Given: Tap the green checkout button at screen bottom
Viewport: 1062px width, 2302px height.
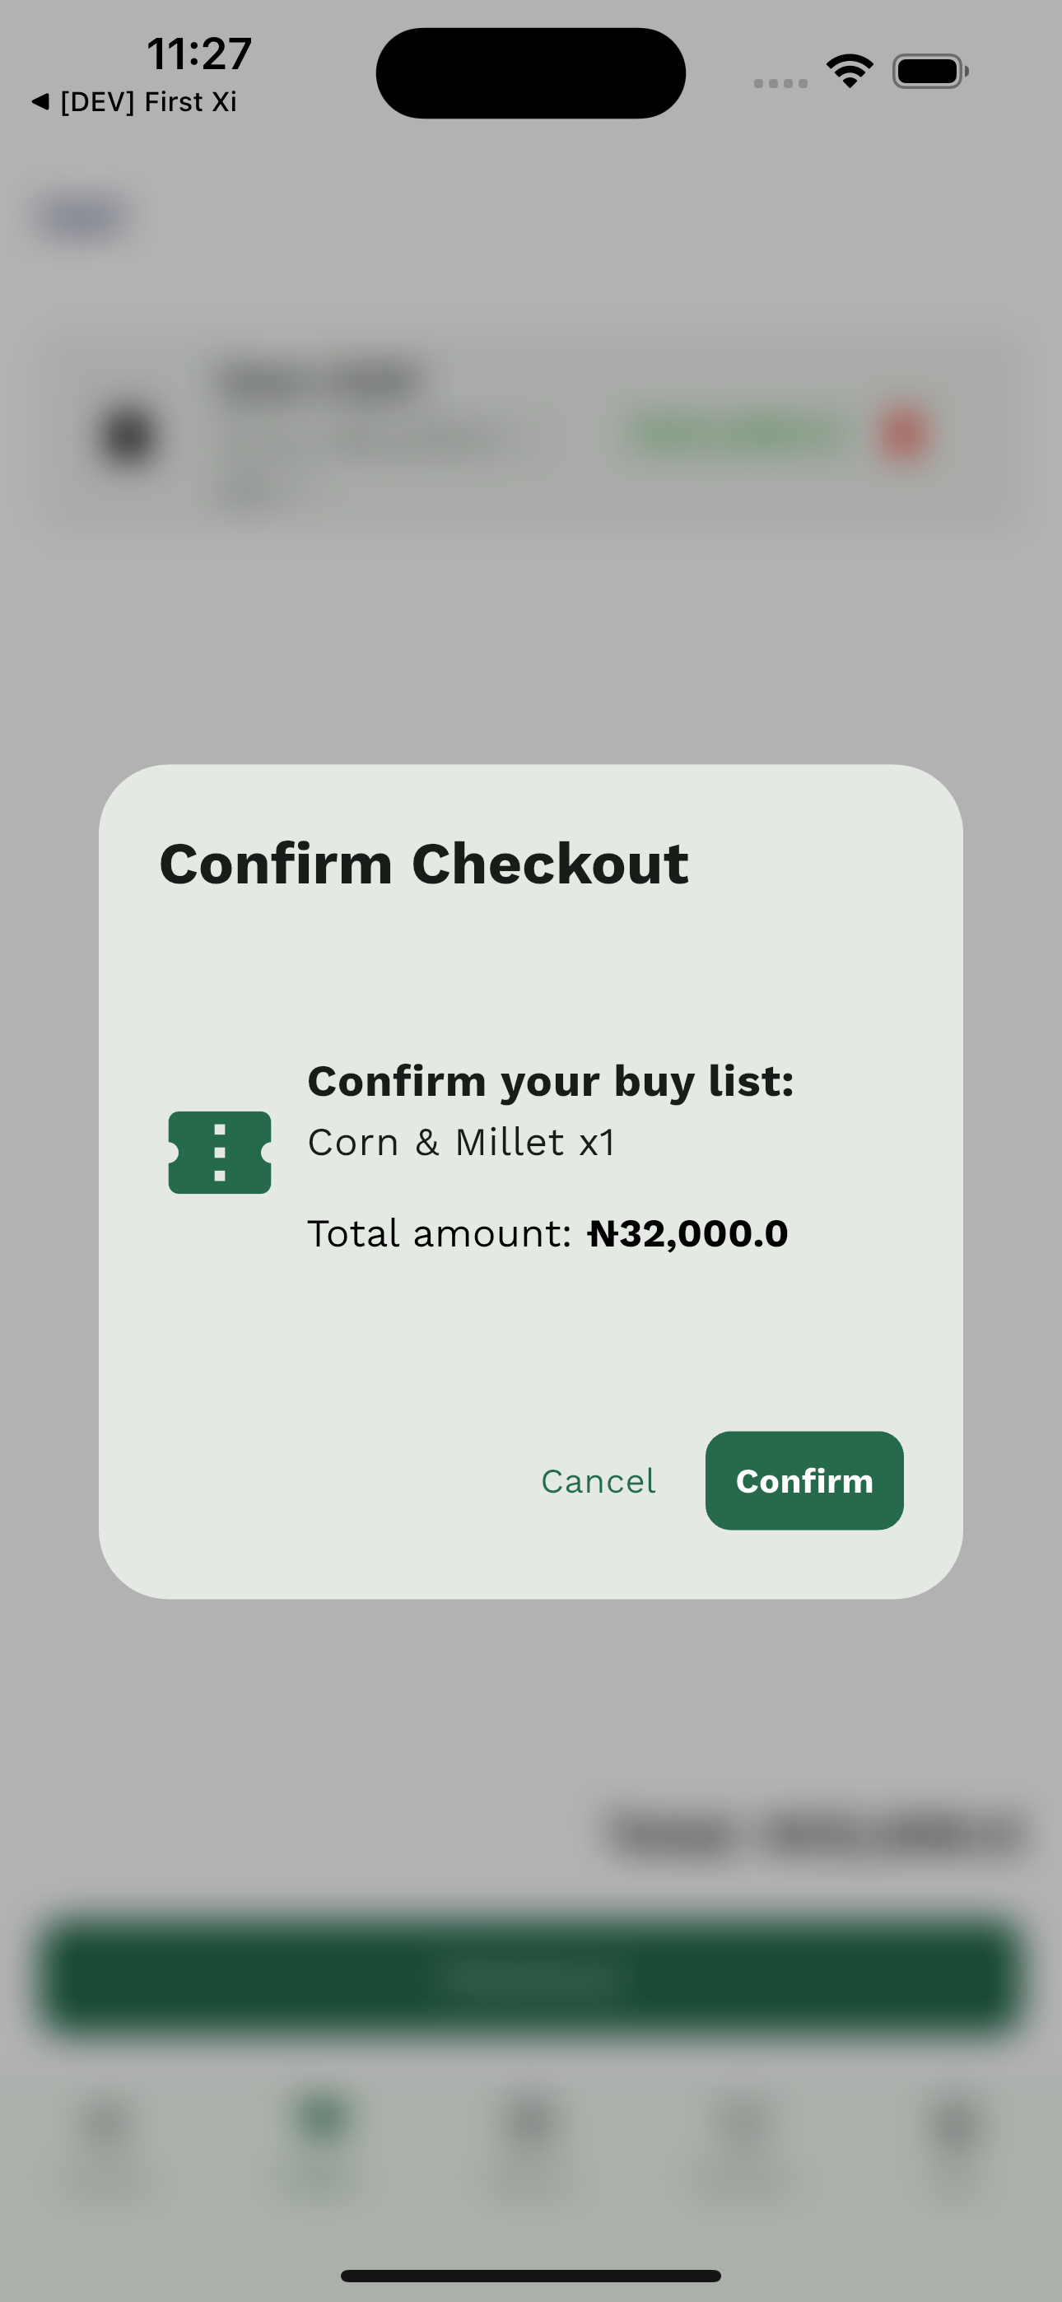Looking at the screenshot, I should (531, 1975).
